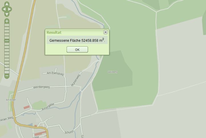The height and width of the screenshot is (138, 206).
Task: Pan the map left with the arrow
Action: coord(4,9)
